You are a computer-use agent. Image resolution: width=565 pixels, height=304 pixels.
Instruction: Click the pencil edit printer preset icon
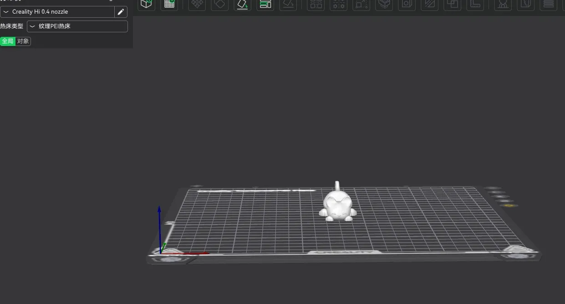point(121,12)
